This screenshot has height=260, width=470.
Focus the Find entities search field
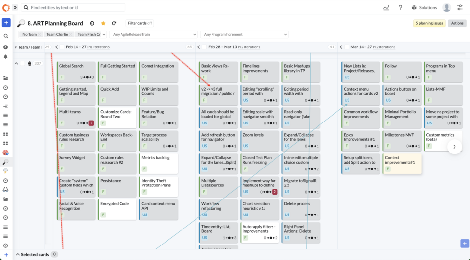(75, 8)
